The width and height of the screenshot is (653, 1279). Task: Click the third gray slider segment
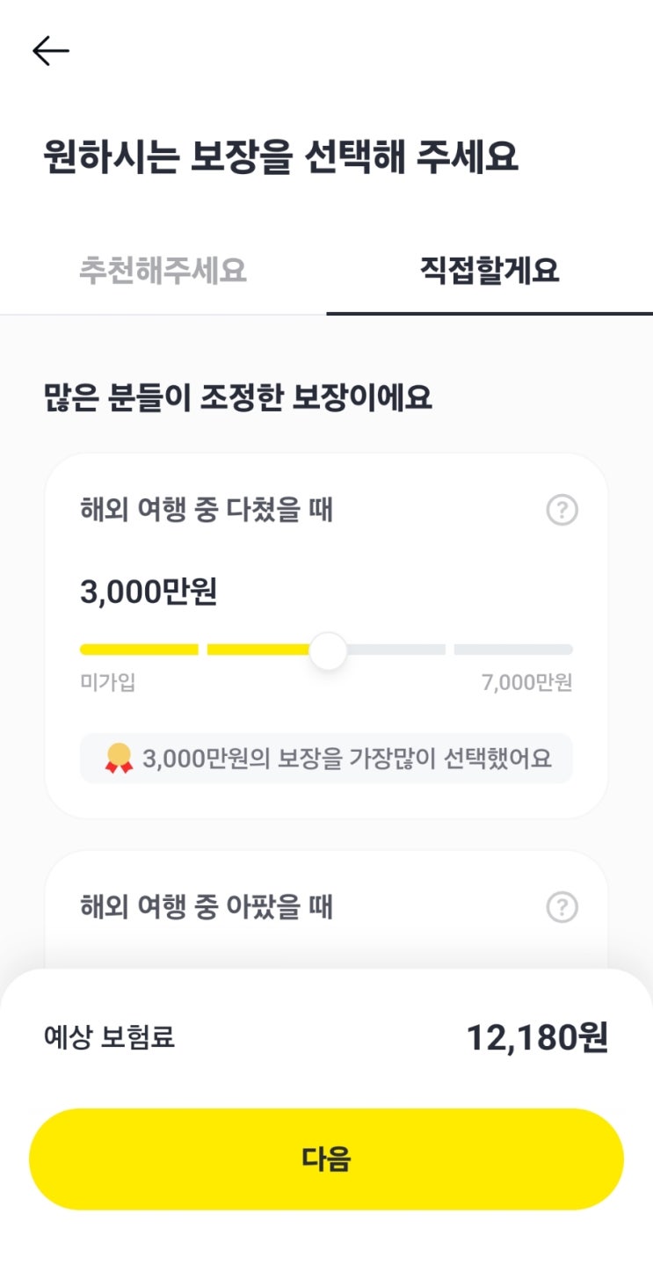tap(397, 650)
